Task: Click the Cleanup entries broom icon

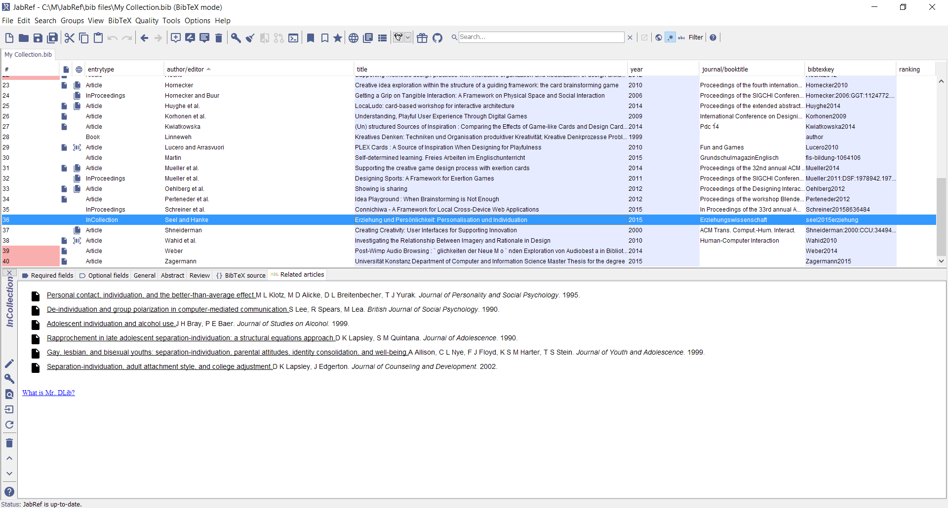Action: (250, 38)
